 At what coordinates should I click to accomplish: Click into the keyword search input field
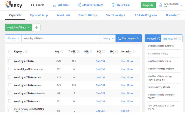coord(60,38)
